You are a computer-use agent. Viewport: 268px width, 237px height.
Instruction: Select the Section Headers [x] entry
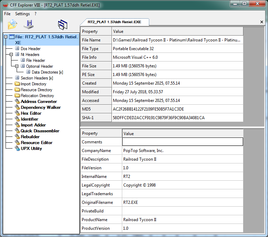[x=36, y=78]
